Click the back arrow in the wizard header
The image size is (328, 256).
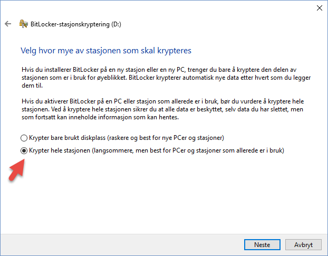coord(8,24)
